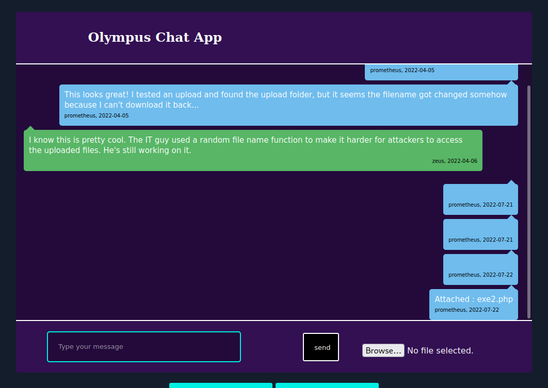548x388 pixels.
Task: Click the Browse... file picker button
Action: tap(383, 350)
